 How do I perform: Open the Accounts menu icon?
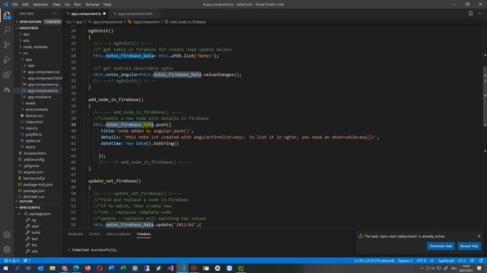[7, 234]
